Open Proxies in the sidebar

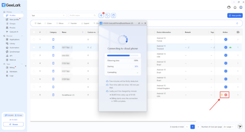tap(13, 28)
